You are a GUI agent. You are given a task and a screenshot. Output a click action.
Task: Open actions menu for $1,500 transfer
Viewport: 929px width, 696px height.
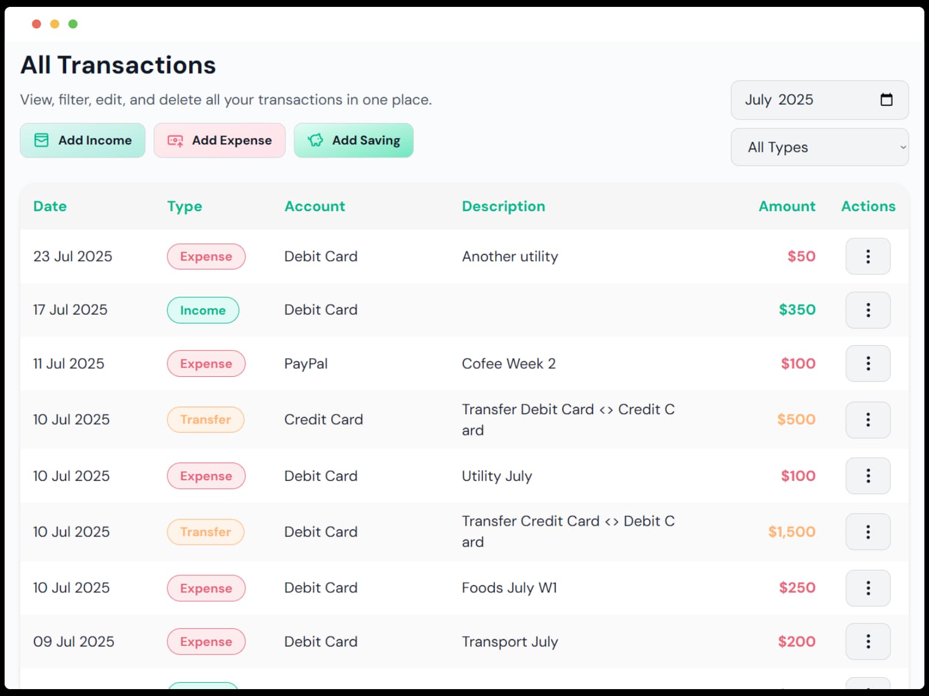[x=867, y=532]
